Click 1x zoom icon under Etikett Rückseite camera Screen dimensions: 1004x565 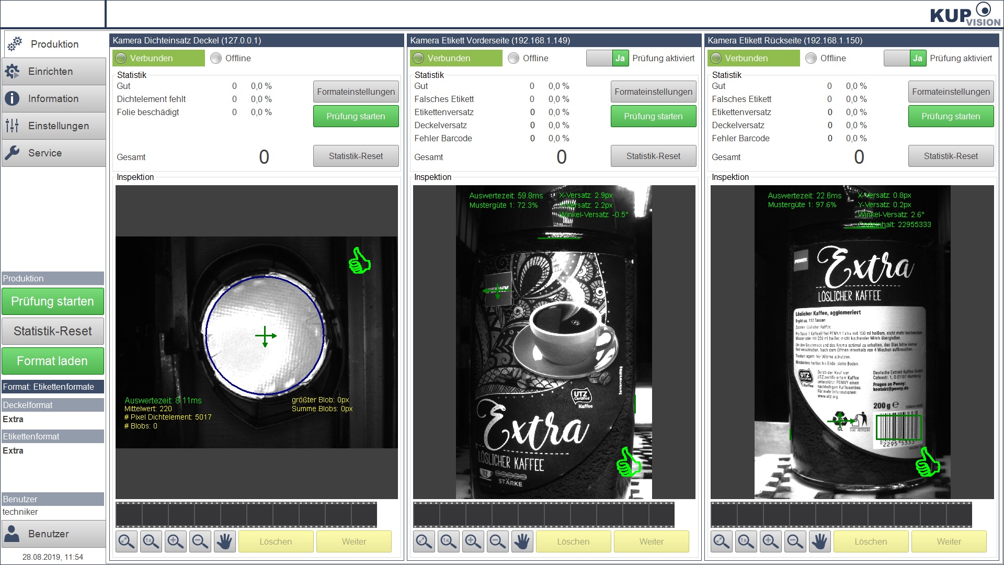pyautogui.click(x=746, y=541)
